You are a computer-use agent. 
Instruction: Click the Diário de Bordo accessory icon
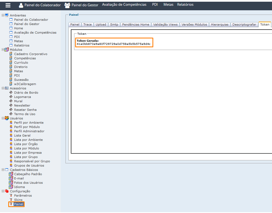pos(11,92)
